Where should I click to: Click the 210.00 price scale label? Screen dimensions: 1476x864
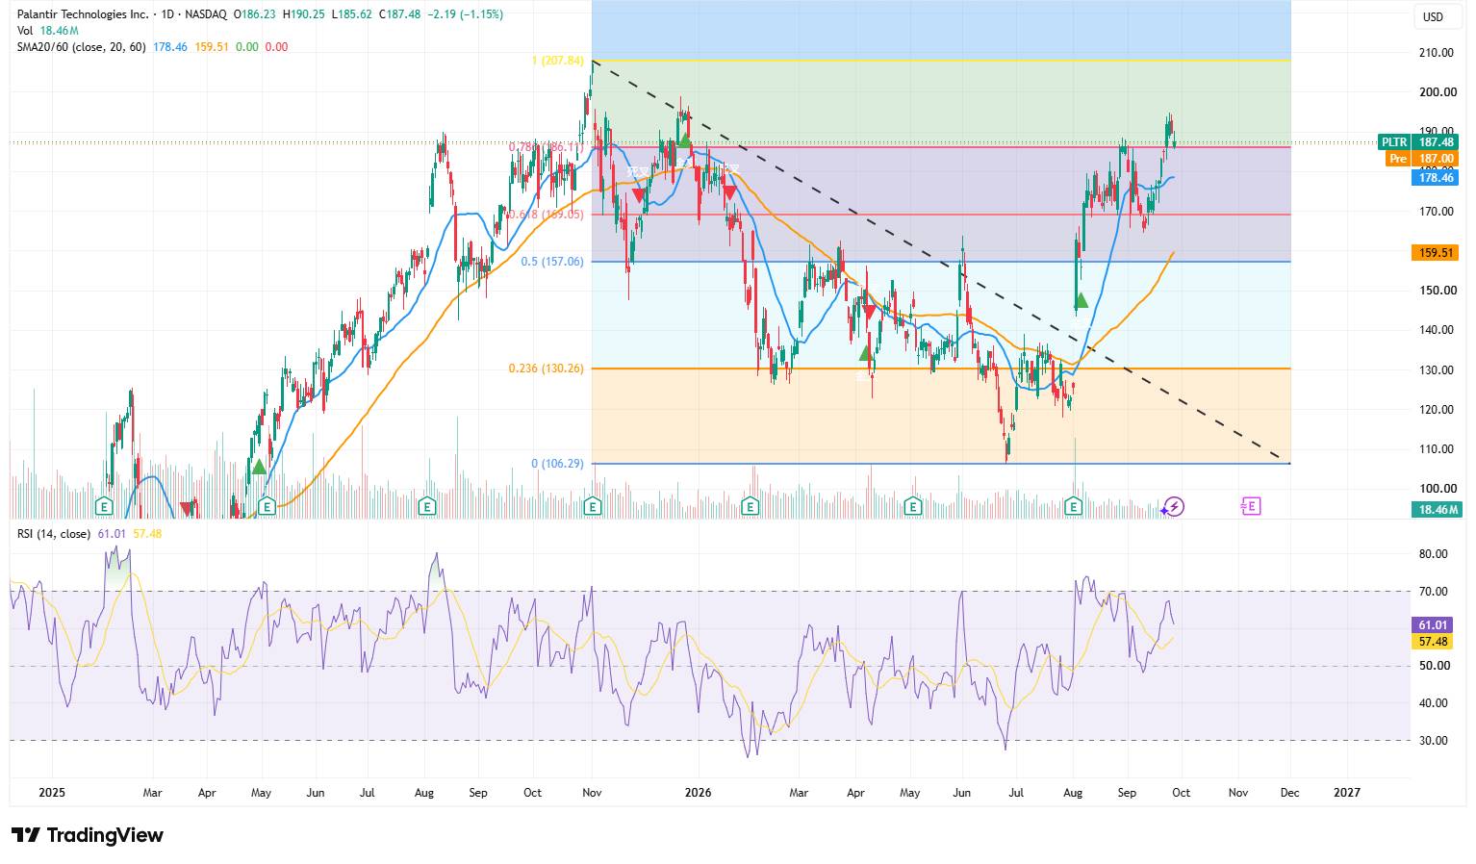pyautogui.click(x=1437, y=52)
